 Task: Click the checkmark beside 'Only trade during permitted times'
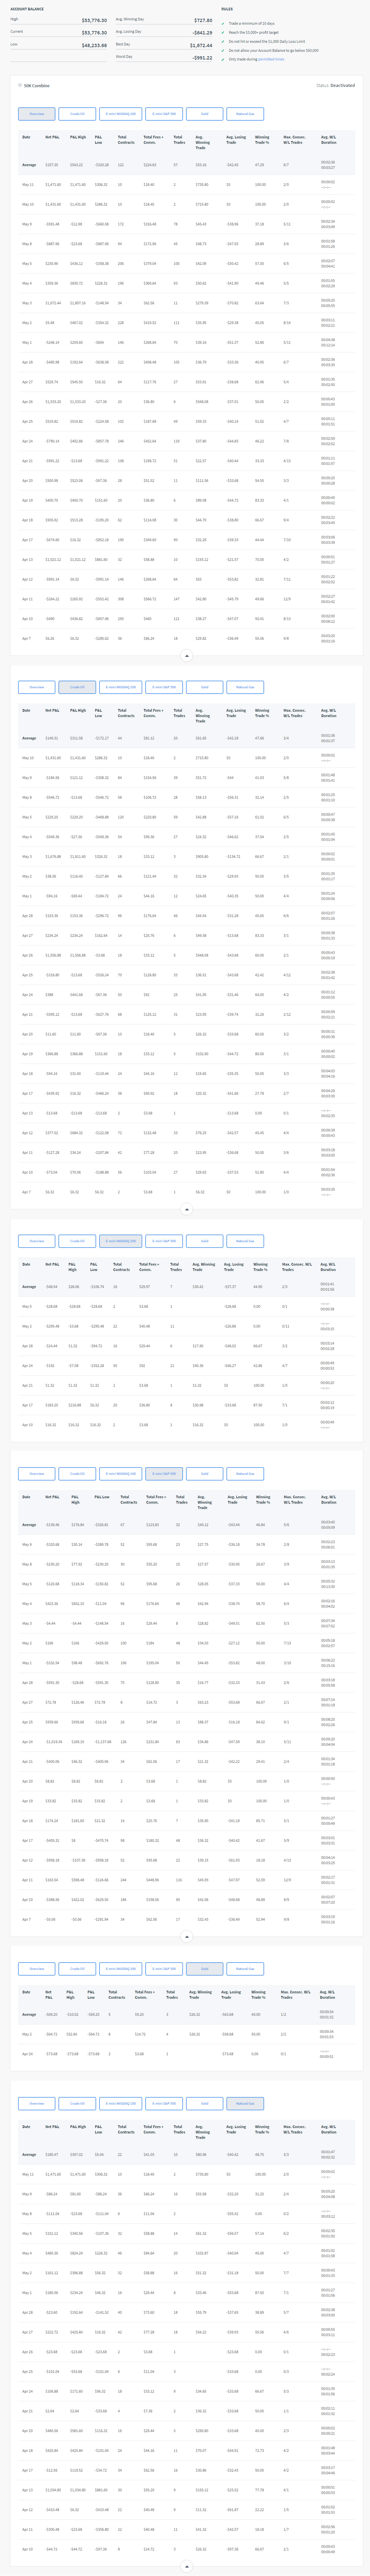223,59
